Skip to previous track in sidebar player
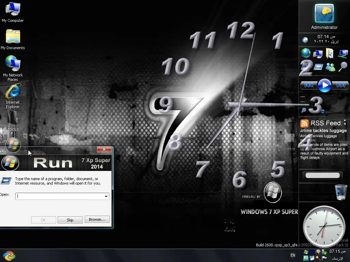The width and height of the screenshot is (350, 262). tap(309, 85)
